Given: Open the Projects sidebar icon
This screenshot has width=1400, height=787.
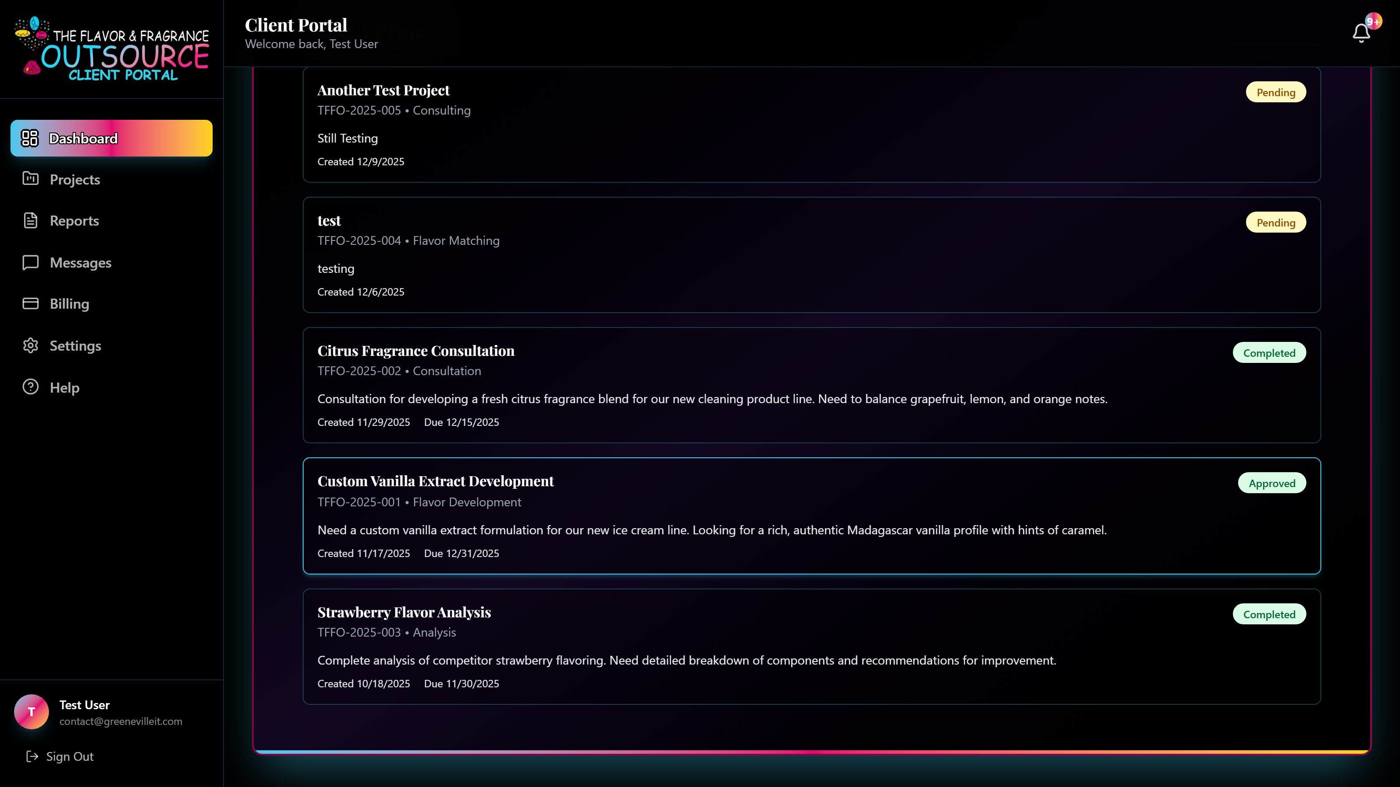Looking at the screenshot, I should pyautogui.click(x=30, y=179).
